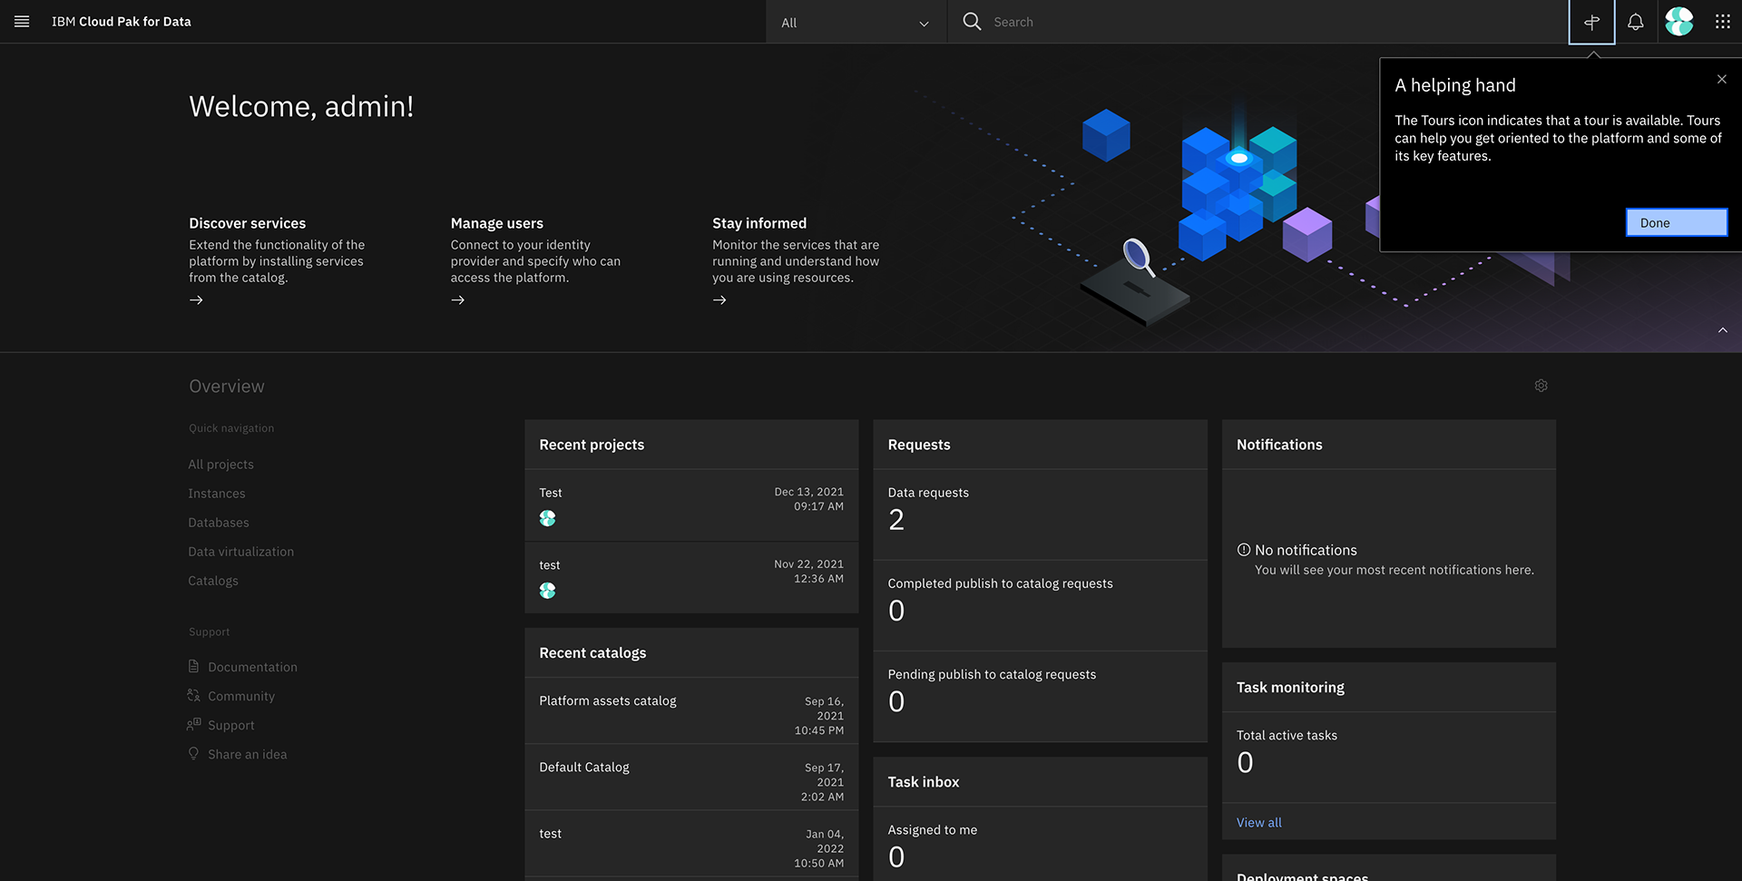
Task: Open the Community support link
Action: (240, 696)
